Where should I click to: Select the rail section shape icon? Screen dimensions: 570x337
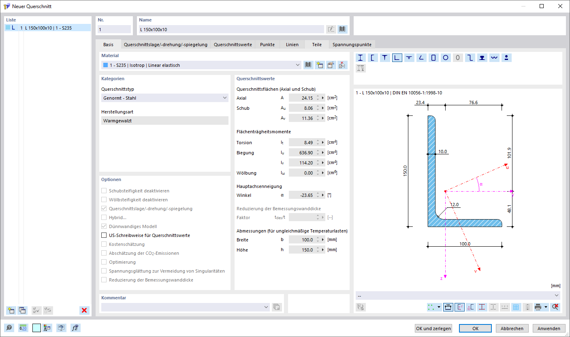pyautogui.click(x=482, y=58)
